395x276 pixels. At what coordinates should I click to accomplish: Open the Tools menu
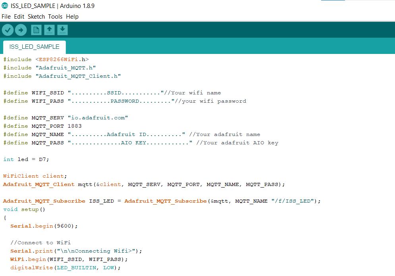55,17
